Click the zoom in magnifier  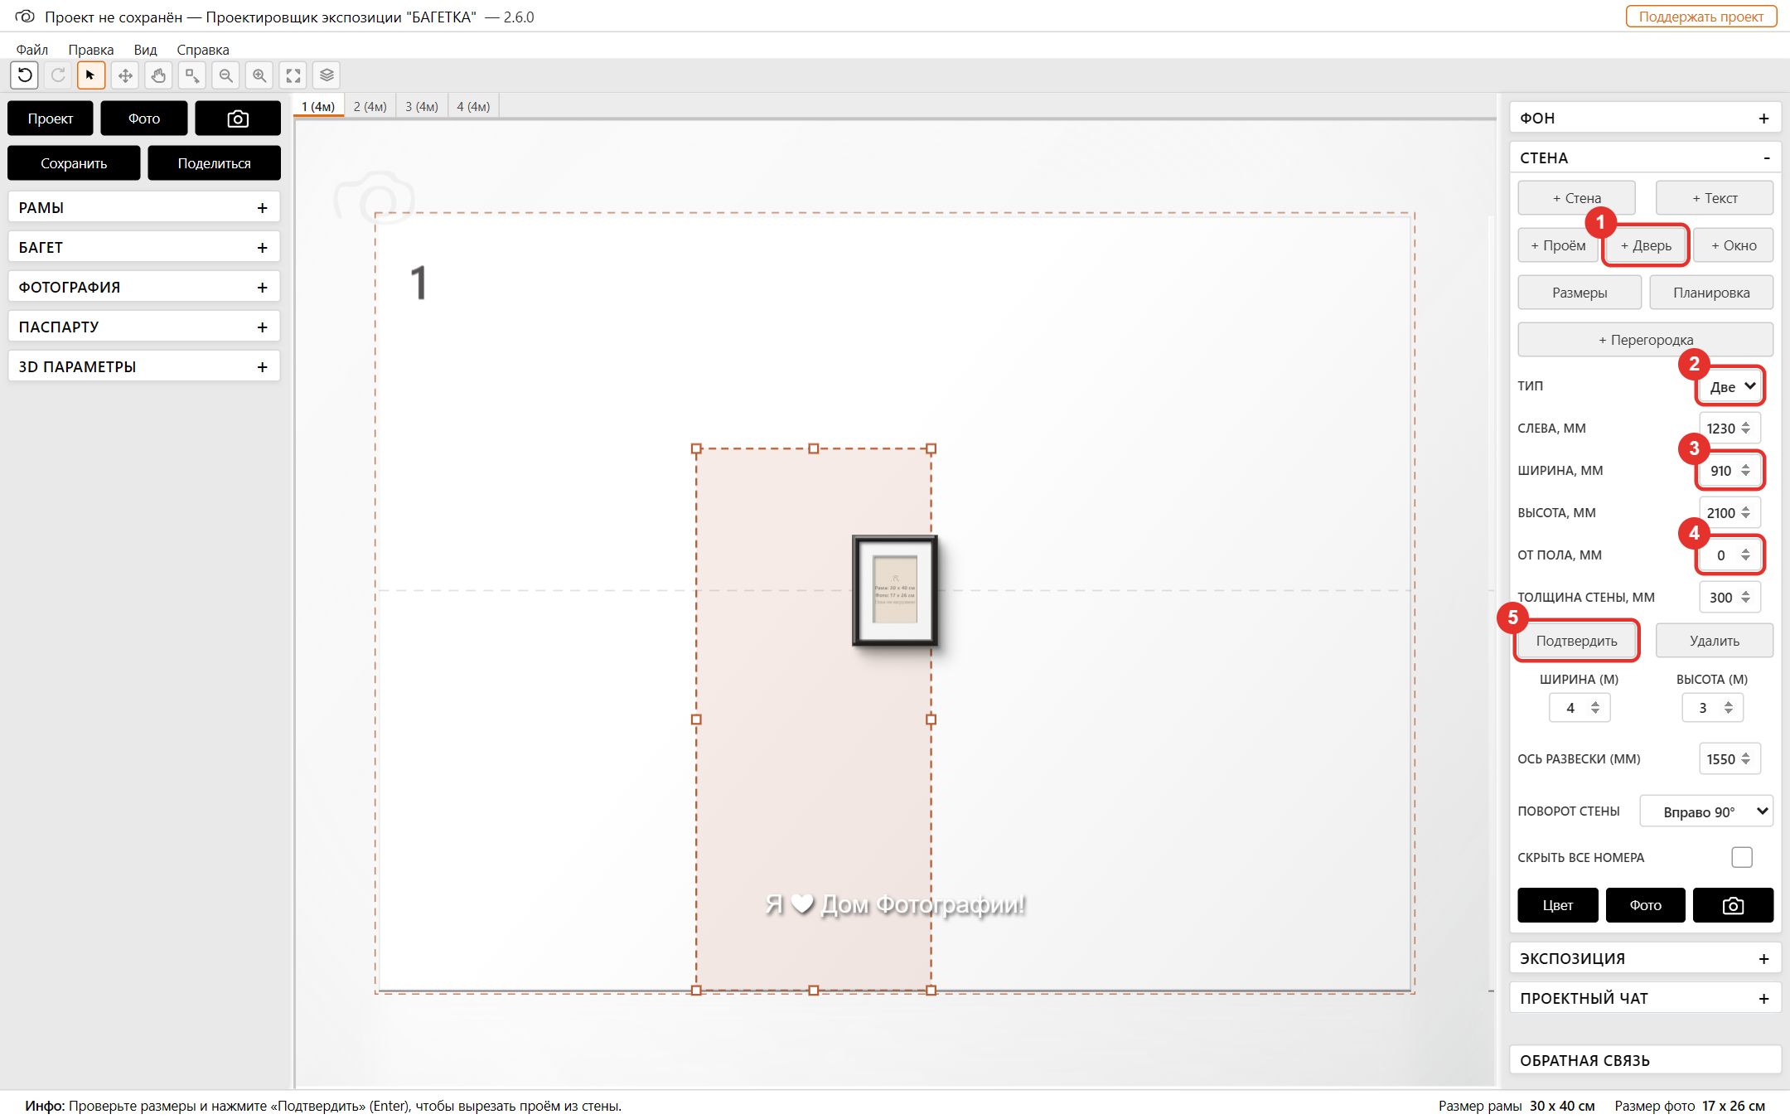tap(259, 75)
